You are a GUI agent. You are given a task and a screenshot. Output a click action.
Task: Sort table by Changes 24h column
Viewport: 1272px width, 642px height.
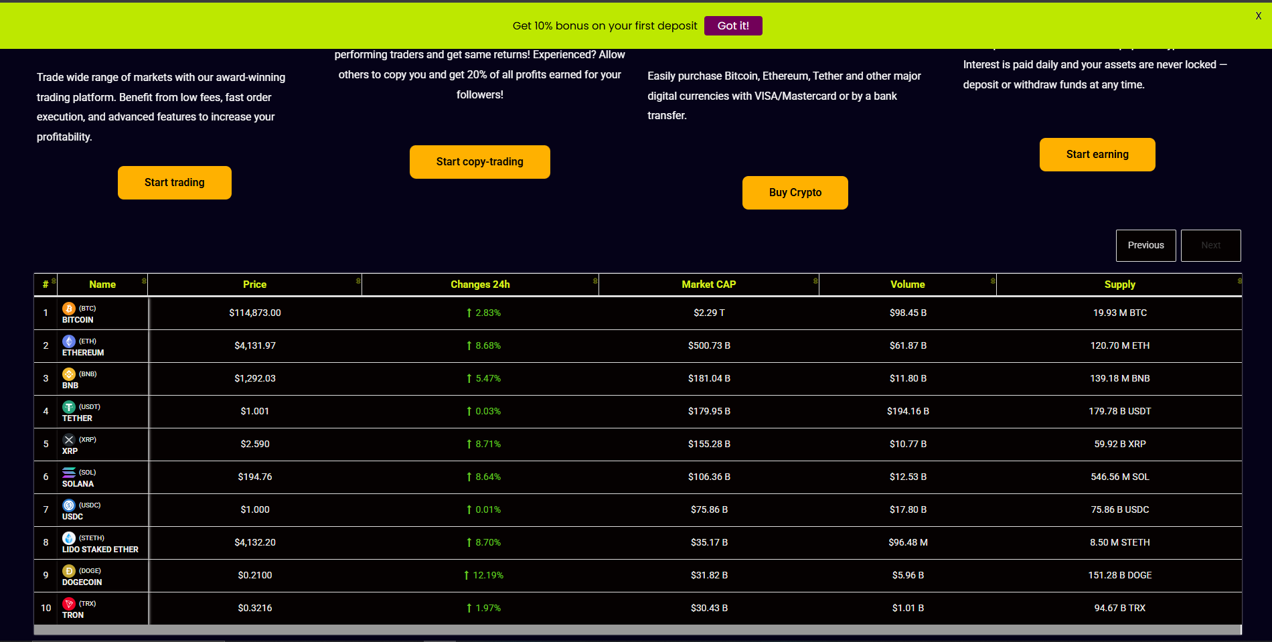click(480, 285)
